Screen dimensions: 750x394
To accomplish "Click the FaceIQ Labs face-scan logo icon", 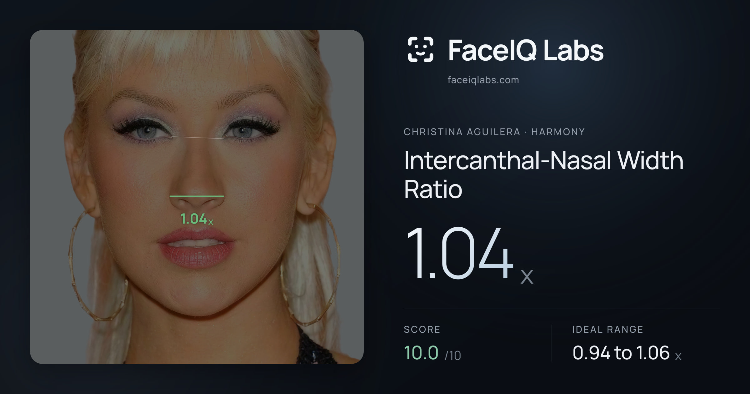I will coord(420,49).
